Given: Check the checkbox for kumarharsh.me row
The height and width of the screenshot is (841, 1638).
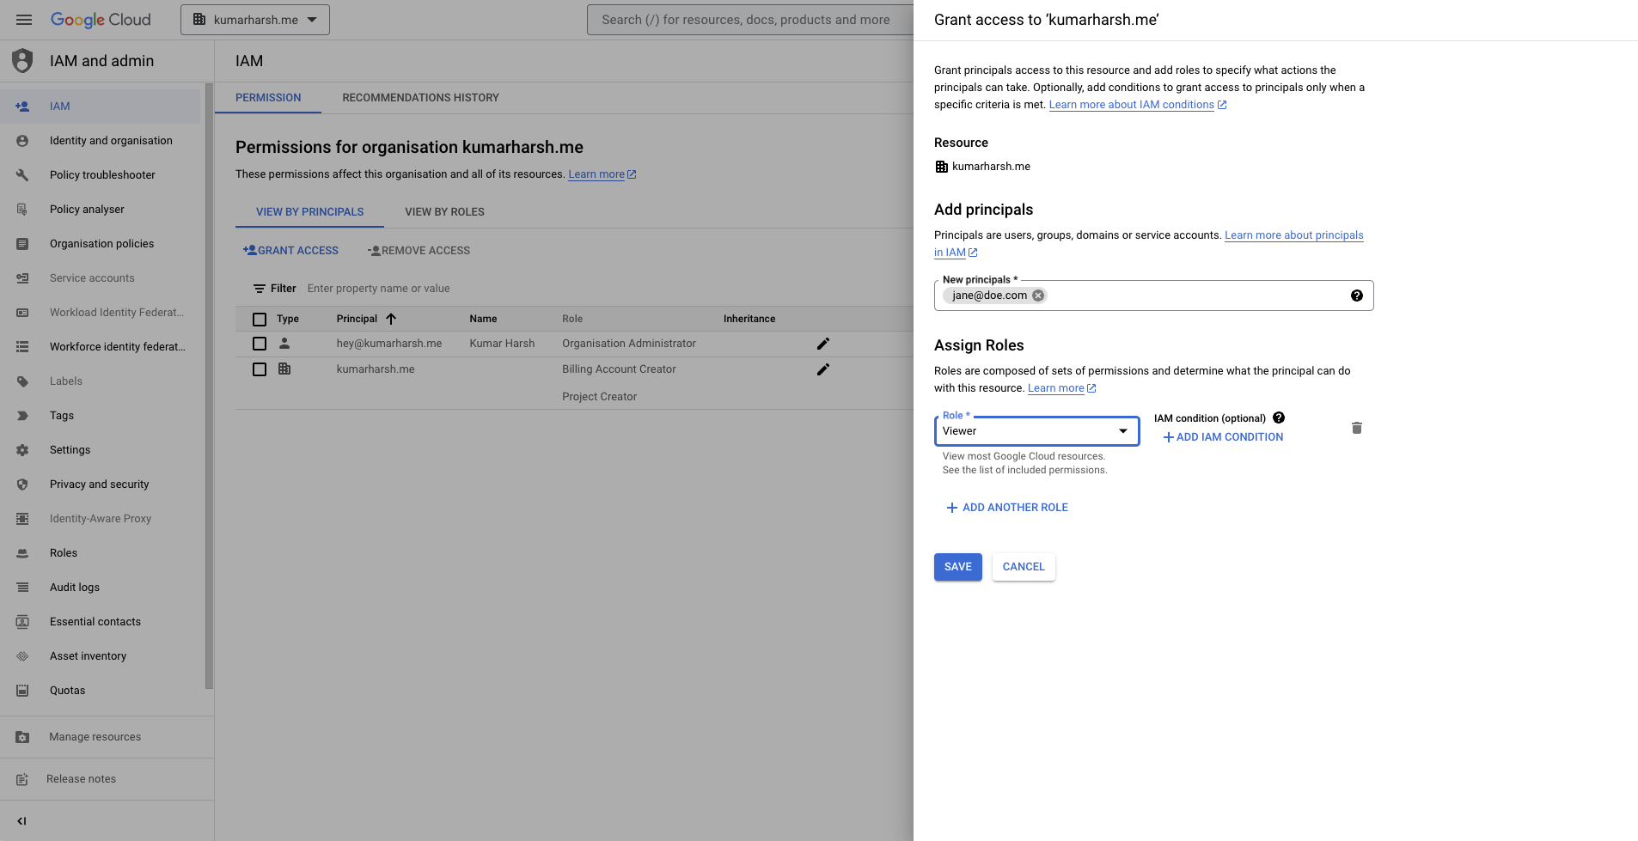Looking at the screenshot, I should [x=260, y=369].
